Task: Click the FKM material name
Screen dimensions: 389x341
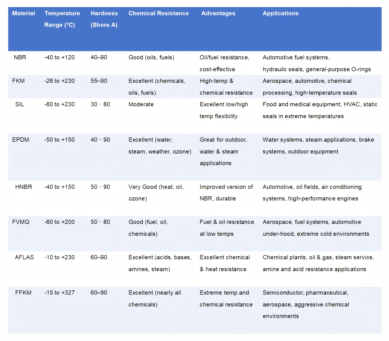Action: click(x=18, y=81)
